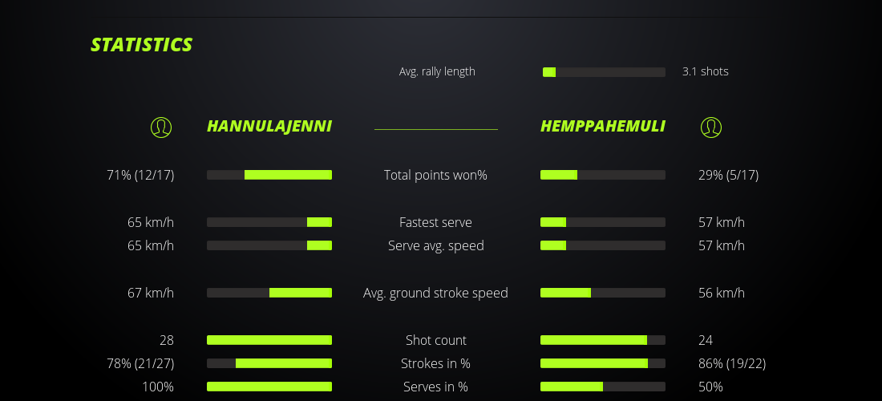
Task: Click the STATISTICS section heading
Action: 142,45
